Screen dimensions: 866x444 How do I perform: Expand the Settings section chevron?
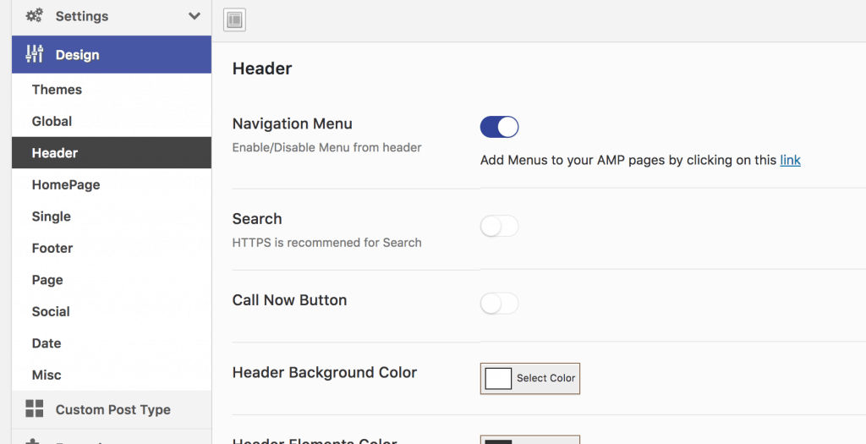tap(195, 16)
